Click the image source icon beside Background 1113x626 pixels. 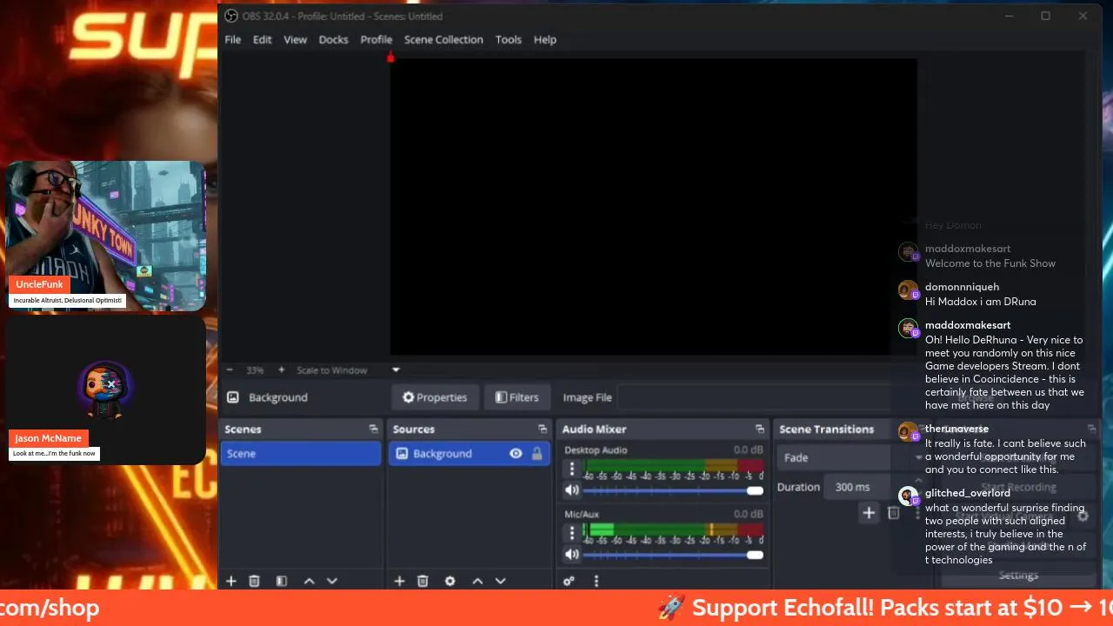(232, 397)
